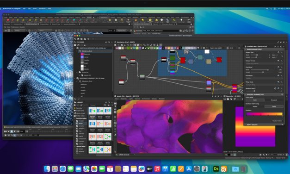Open the Scene menu of the 3D View
Screen dimensions: 290x174
tap(117, 99)
